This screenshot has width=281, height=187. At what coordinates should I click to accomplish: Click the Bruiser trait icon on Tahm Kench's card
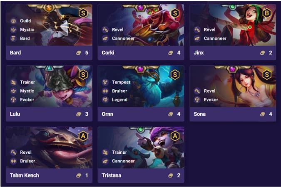click(x=13, y=161)
